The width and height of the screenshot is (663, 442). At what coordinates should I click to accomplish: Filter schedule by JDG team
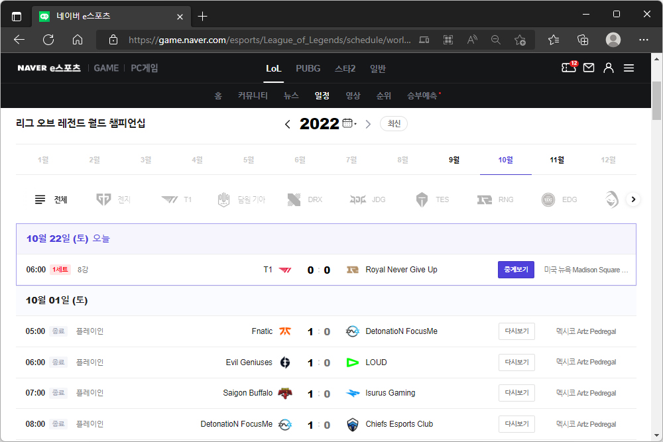click(x=367, y=199)
